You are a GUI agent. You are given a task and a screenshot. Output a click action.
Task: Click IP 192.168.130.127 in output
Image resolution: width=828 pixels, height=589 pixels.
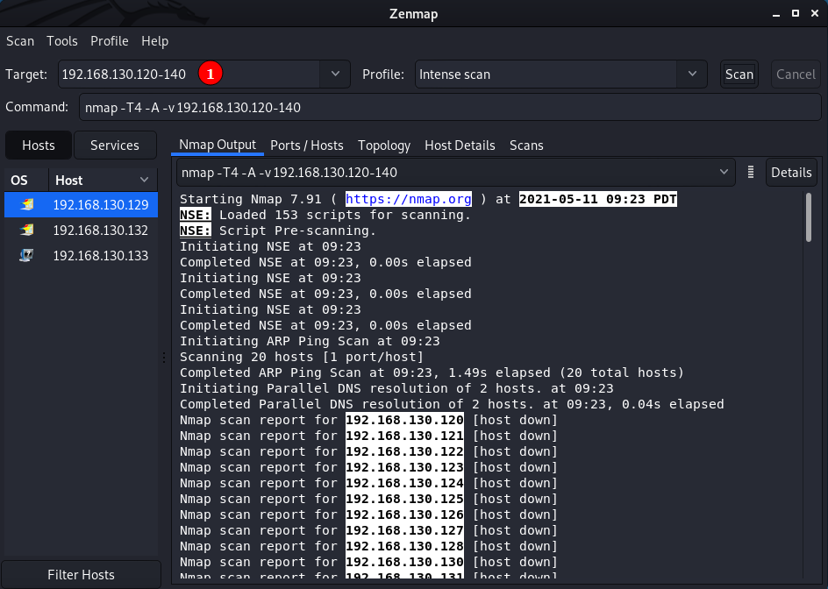tap(404, 531)
